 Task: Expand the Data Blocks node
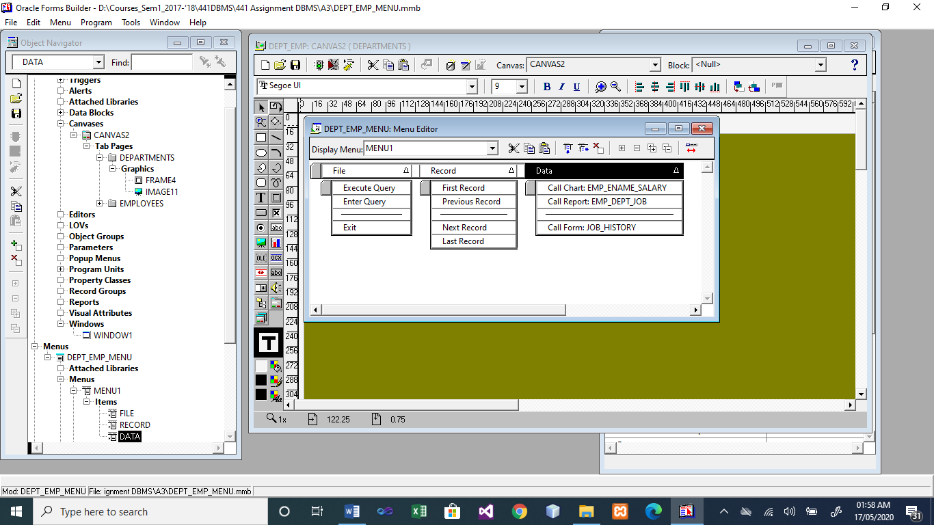pyautogui.click(x=62, y=113)
